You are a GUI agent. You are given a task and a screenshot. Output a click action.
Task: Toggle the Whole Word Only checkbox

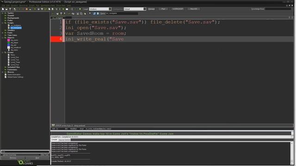2,155
